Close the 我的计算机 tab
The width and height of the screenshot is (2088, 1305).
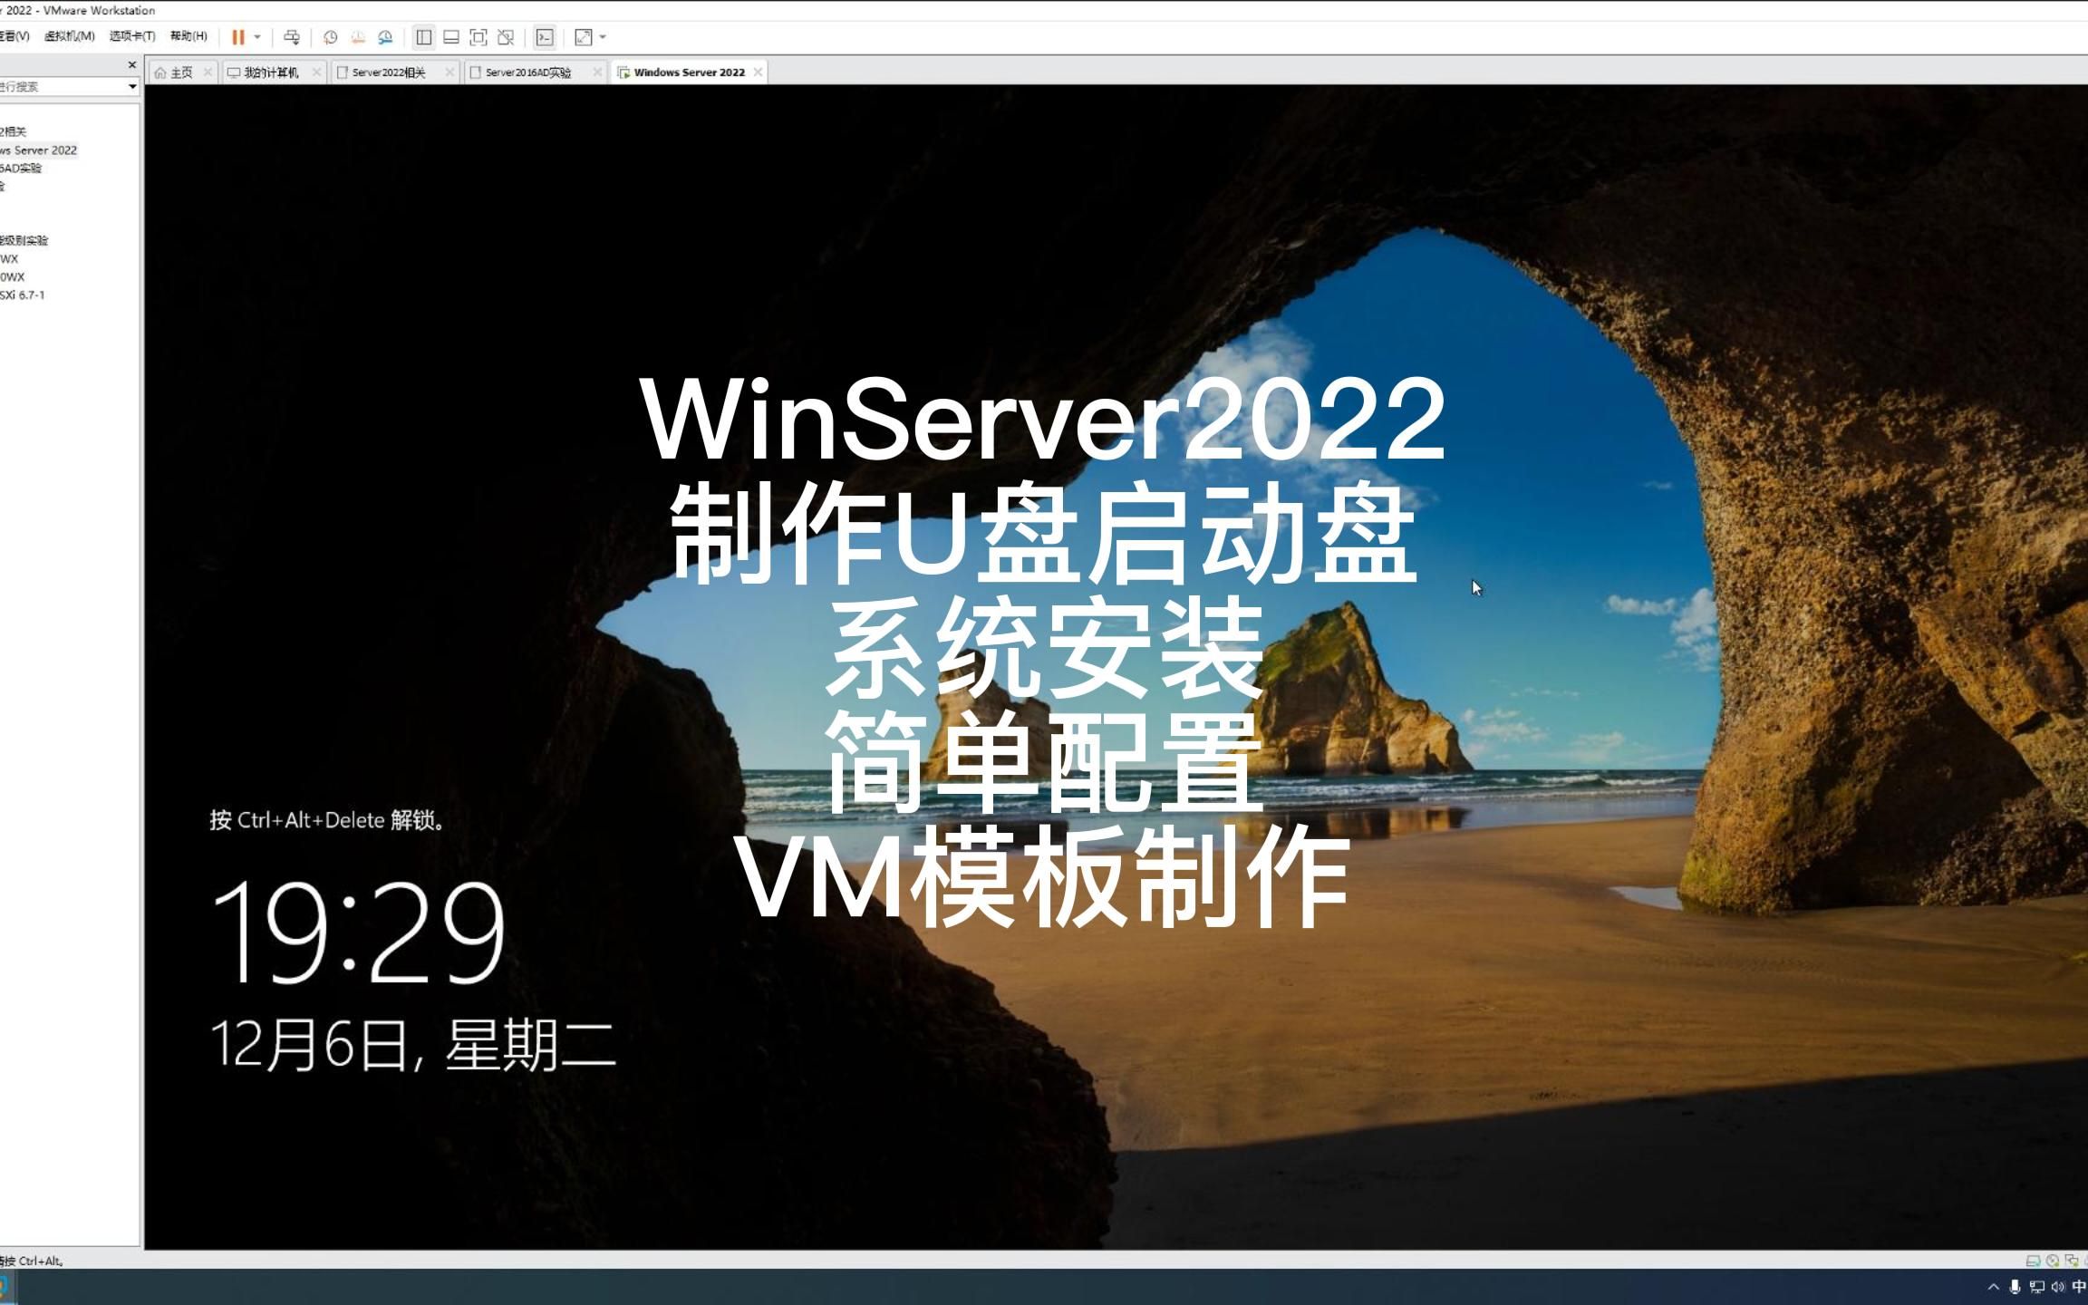(x=316, y=72)
